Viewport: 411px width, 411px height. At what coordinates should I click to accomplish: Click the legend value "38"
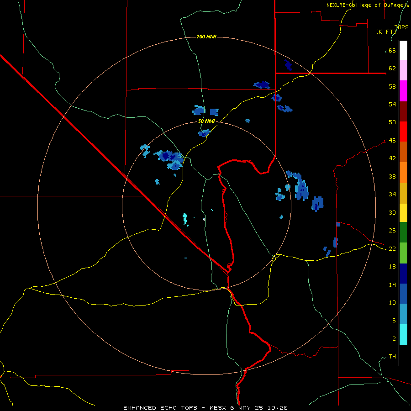tap(392, 176)
